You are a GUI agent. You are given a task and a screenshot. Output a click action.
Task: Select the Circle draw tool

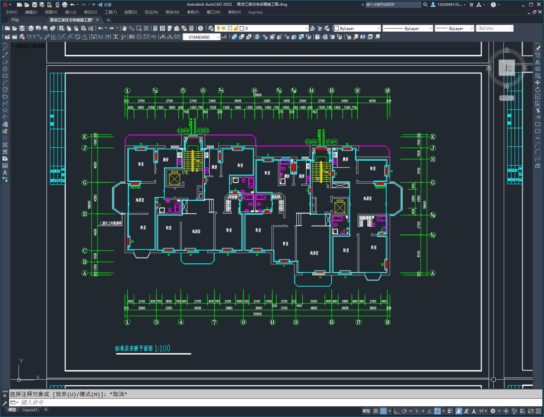[x=5, y=90]
